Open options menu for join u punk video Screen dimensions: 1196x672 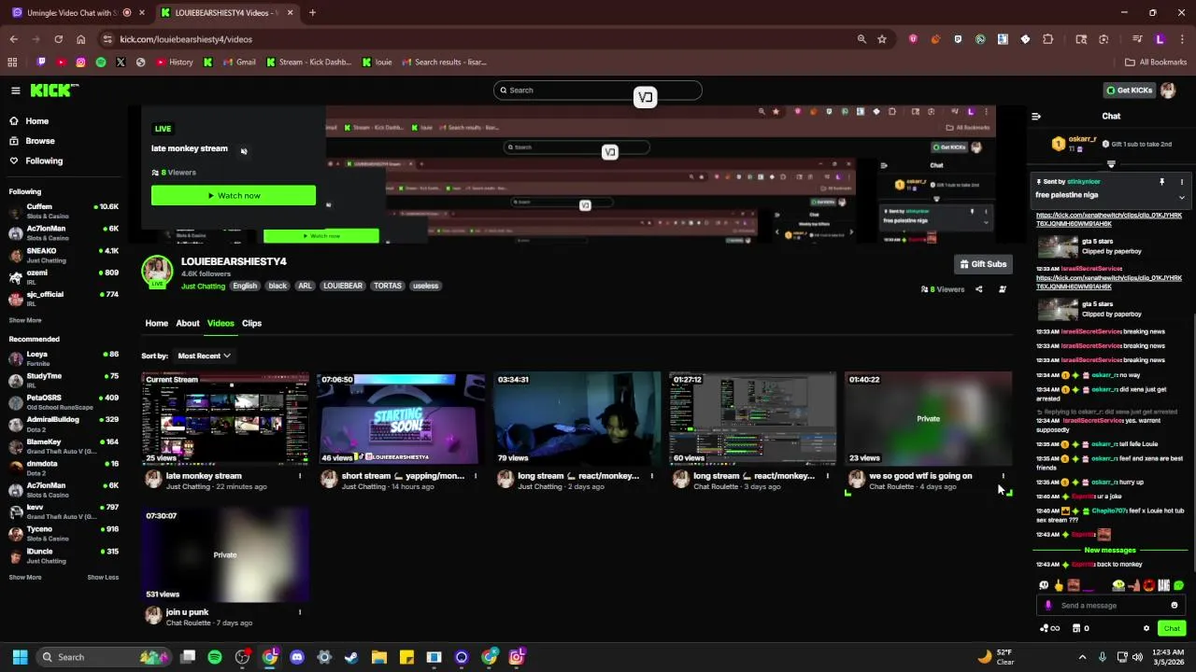[300, 612]
